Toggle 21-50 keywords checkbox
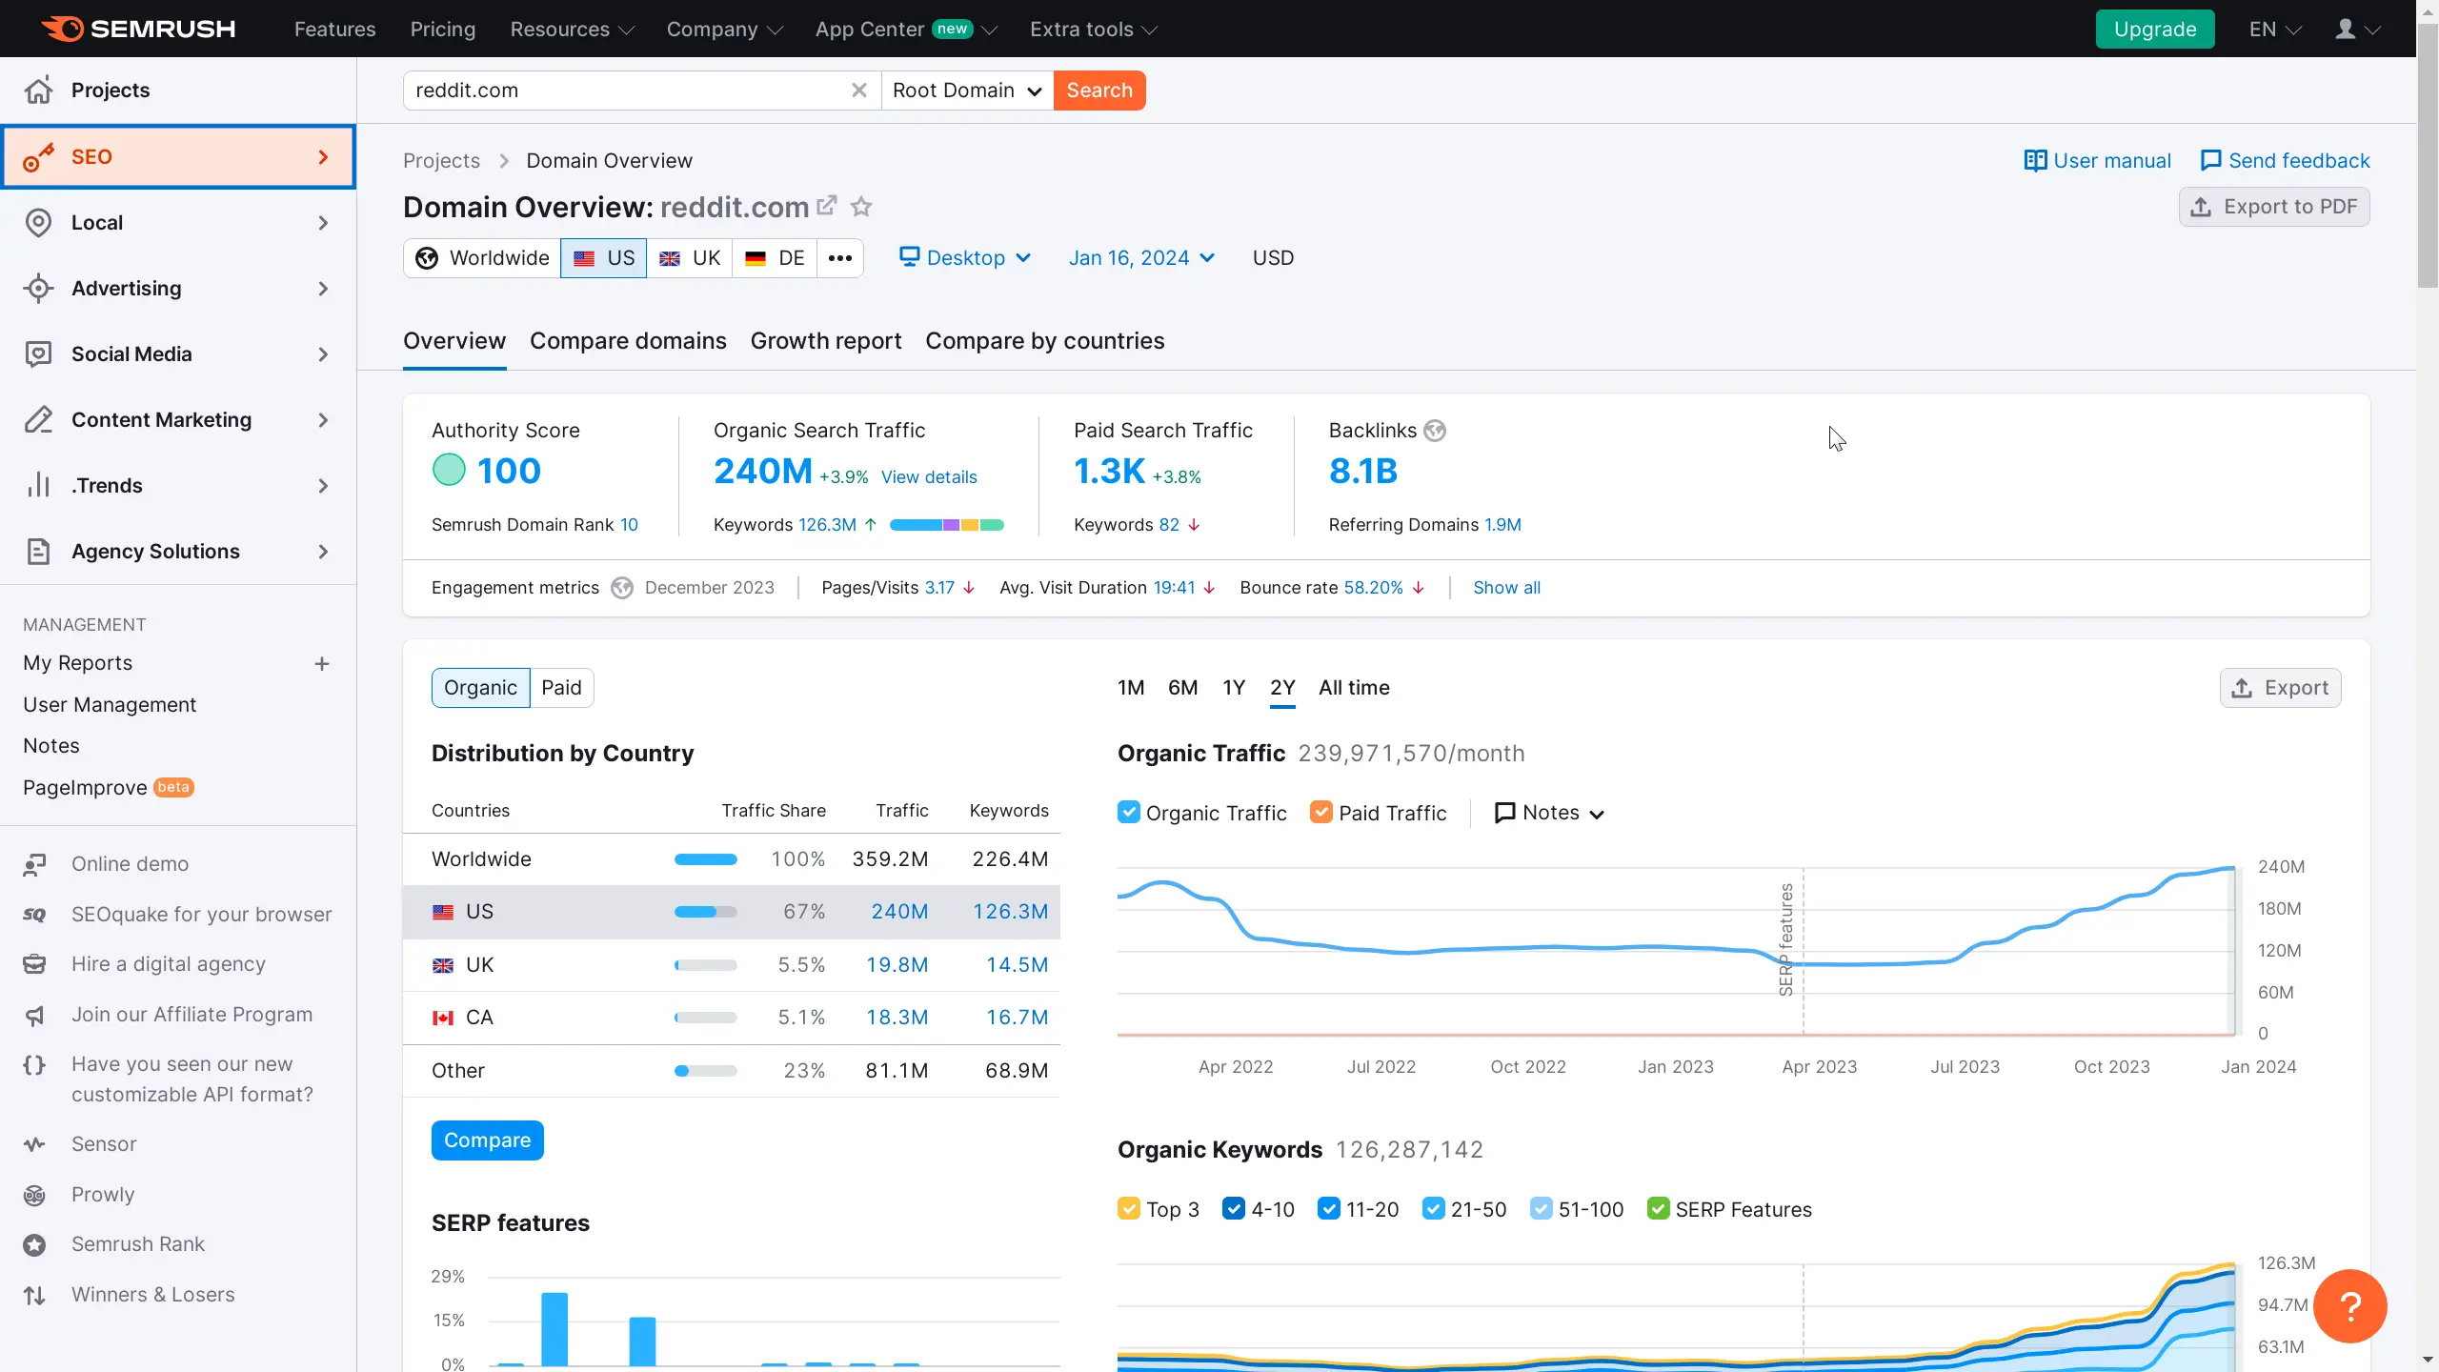 (1433, 1208)
